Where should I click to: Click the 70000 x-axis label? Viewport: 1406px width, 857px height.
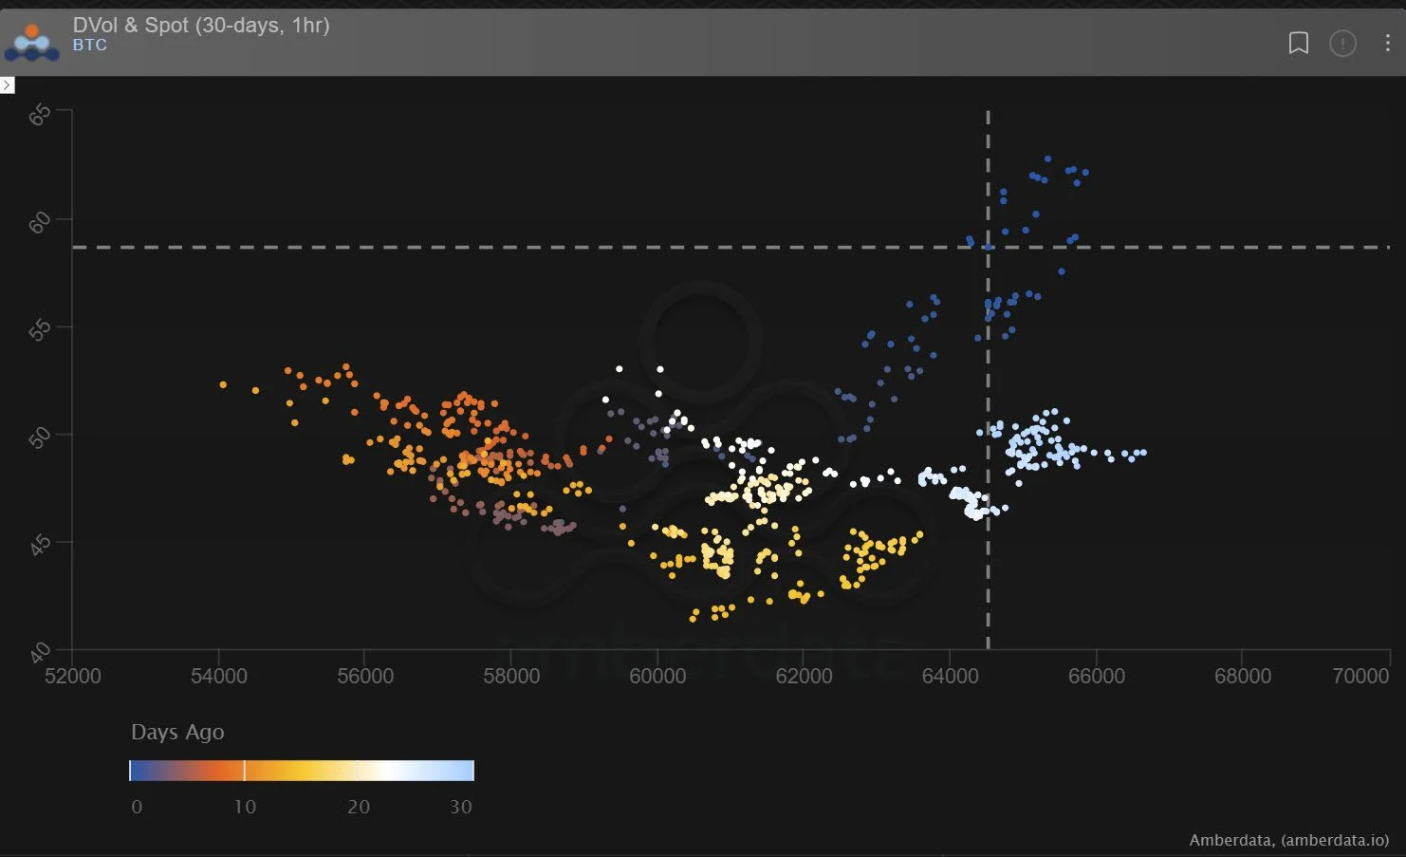(x=1360, y=676)
